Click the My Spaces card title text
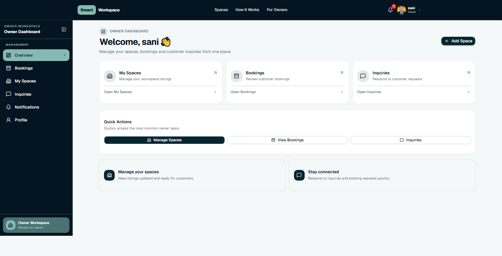Screen dimensions: 502x256 click(x=130, y=73)
